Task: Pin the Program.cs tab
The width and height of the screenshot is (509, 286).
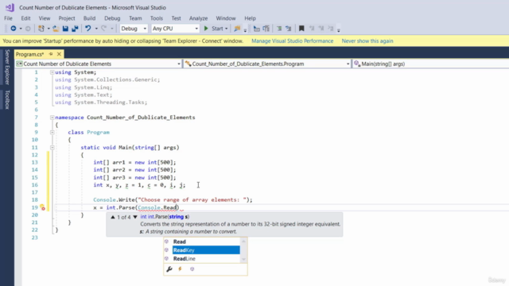Action: (x=51, y=54)
